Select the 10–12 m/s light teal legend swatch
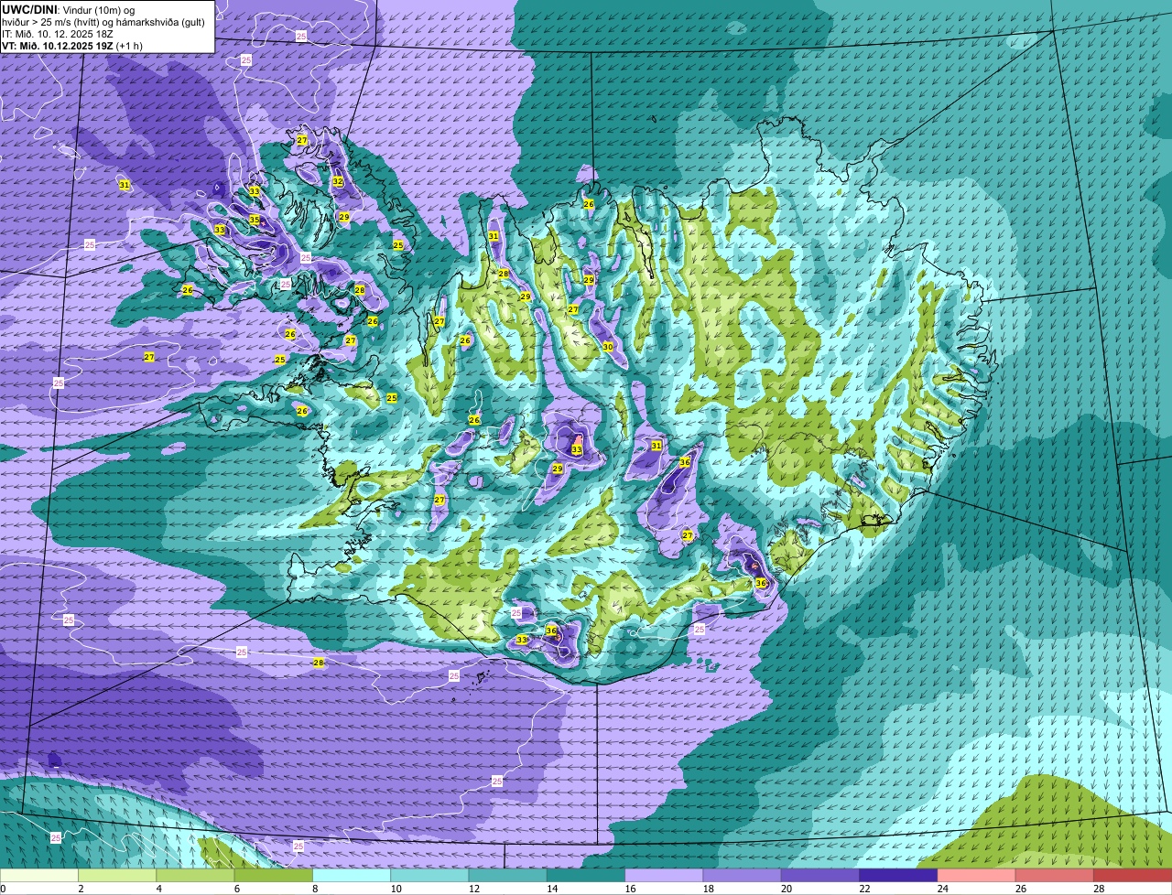1172x895 pixels. point(430,876)
